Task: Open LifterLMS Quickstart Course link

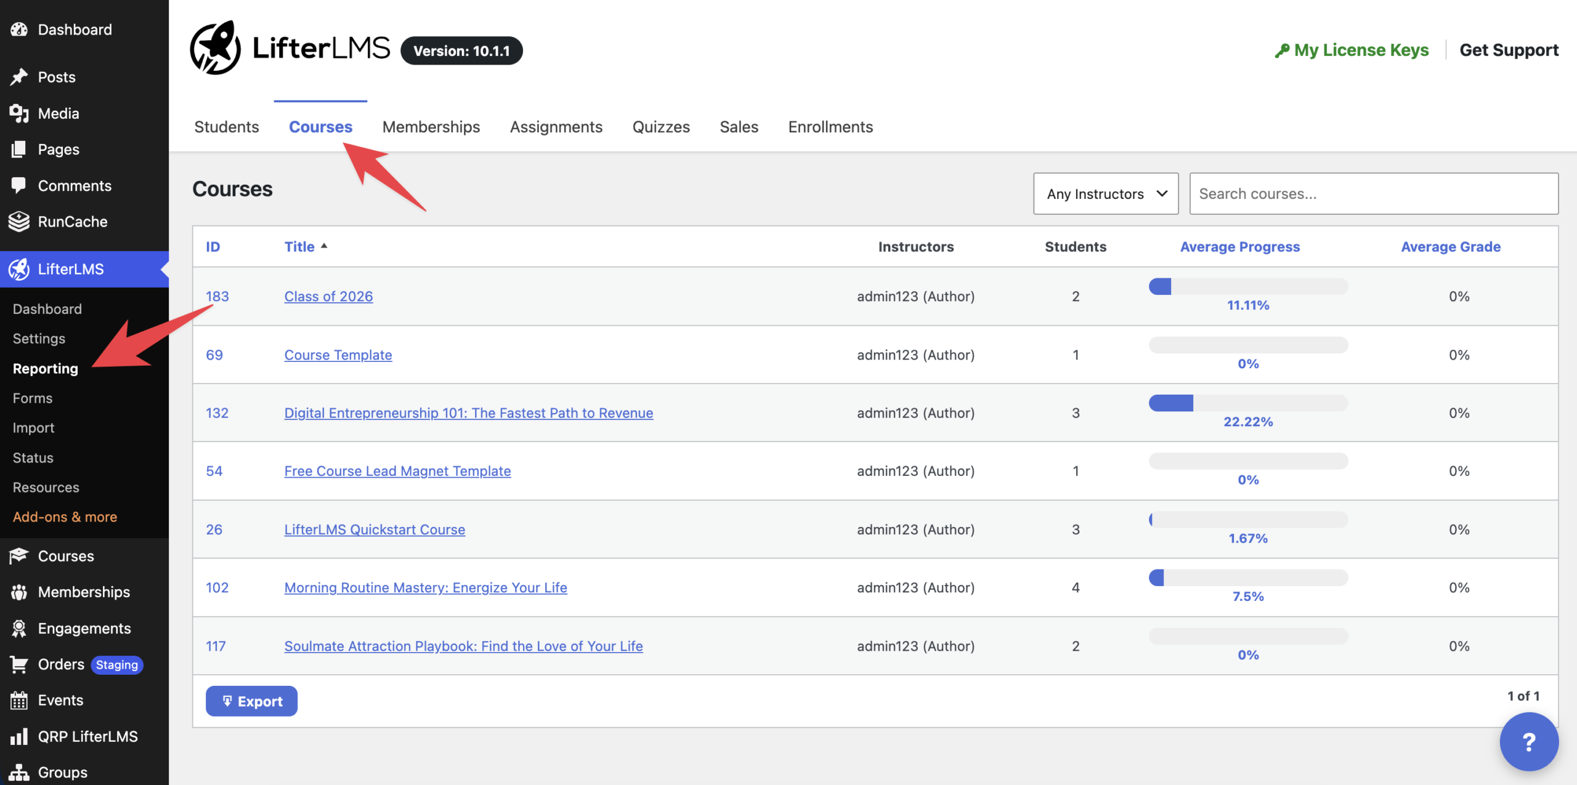Action: tap(375, 529)
